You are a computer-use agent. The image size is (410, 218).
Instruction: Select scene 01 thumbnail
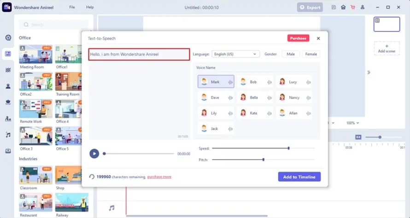387,24
